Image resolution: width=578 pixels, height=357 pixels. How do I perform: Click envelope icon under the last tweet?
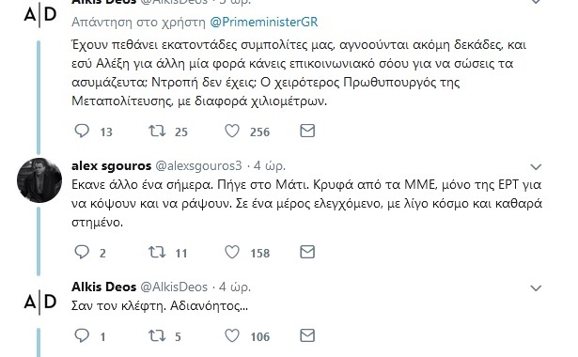(307, 335)
